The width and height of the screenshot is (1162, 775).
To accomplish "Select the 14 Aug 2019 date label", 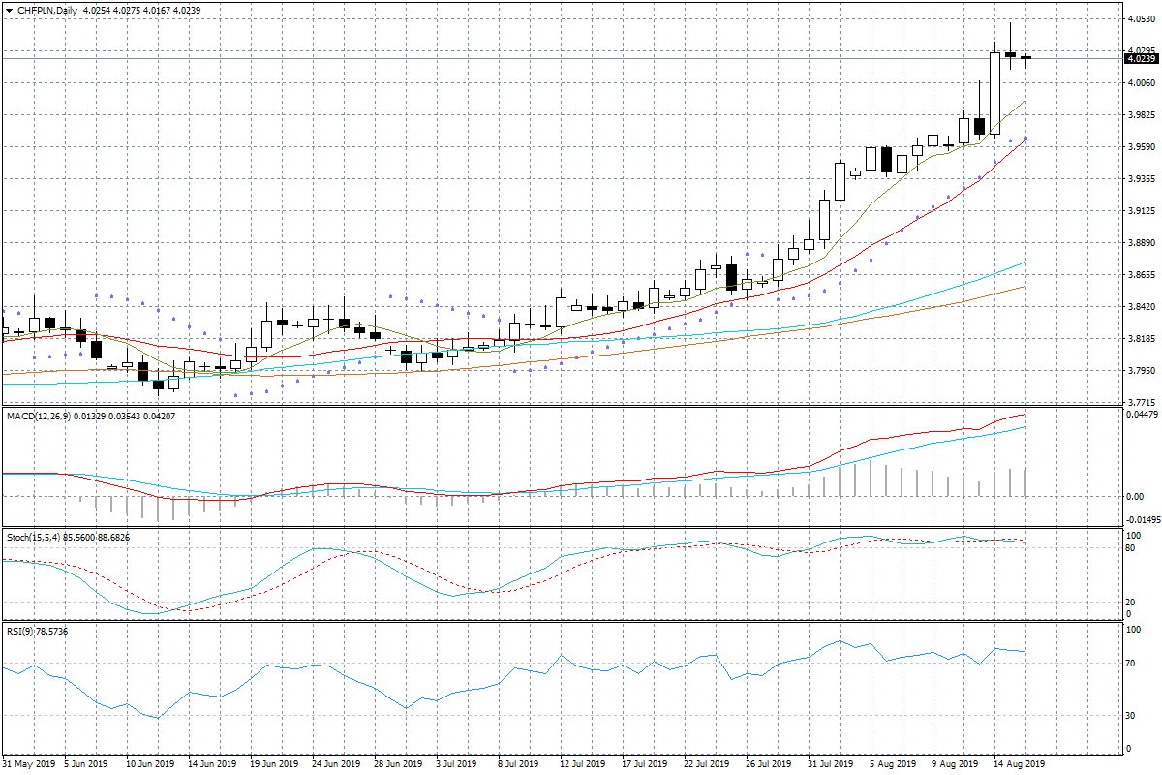I will pos(1017,764).
